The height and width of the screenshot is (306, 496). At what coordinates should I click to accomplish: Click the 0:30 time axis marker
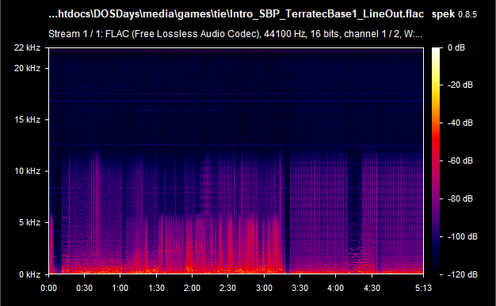[x=85, y=288]
